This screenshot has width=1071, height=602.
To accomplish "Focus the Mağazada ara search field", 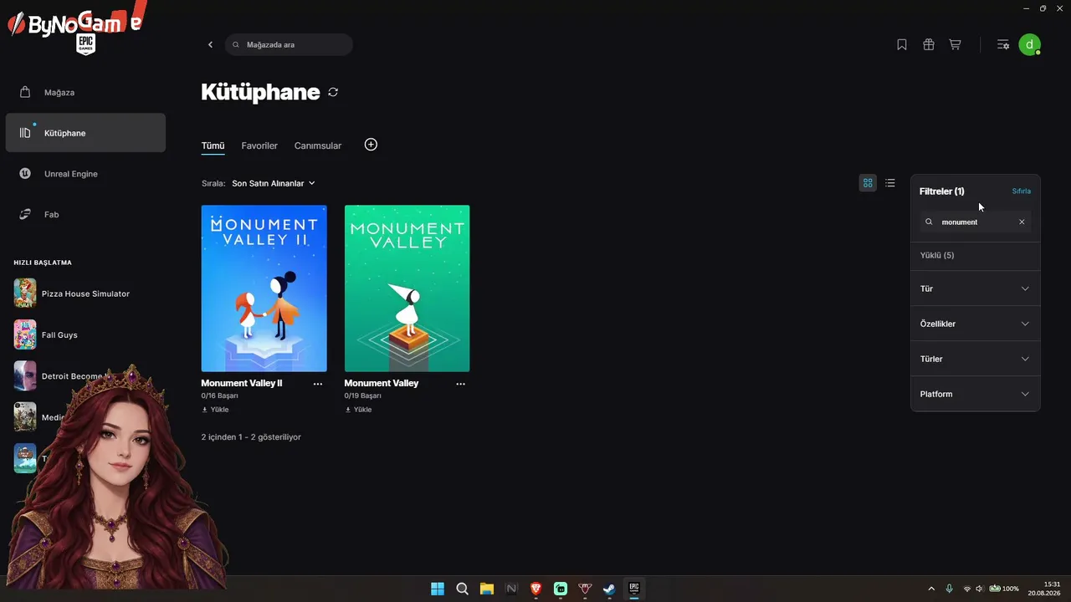I will pyautogui.click(x=289, y=44).
